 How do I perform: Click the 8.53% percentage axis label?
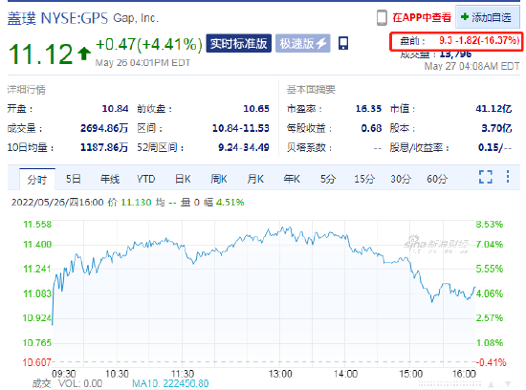click(x=490, y=225)
